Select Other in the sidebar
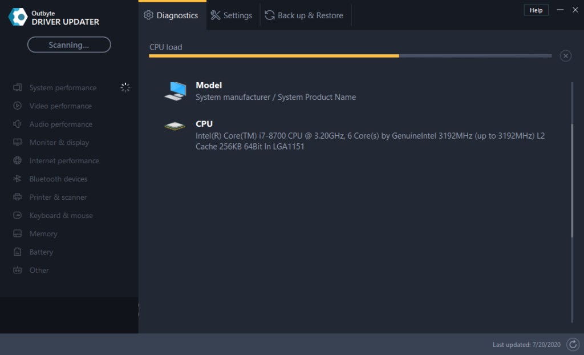Image resolution: width=584 pixels, height=355 pixels. click(x=39, y=271)
